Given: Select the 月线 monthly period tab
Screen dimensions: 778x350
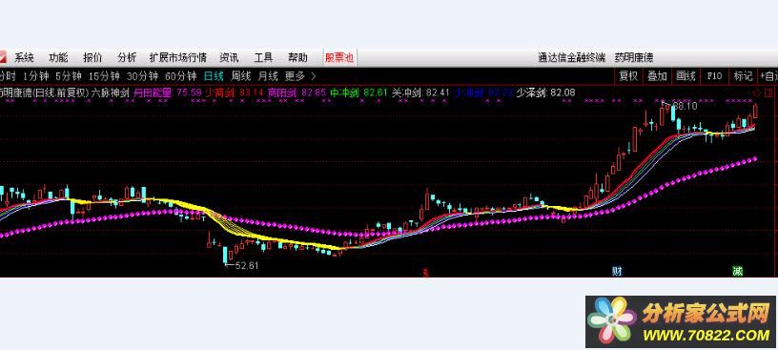Looking at the screenshot, I should tap(268, 76).
